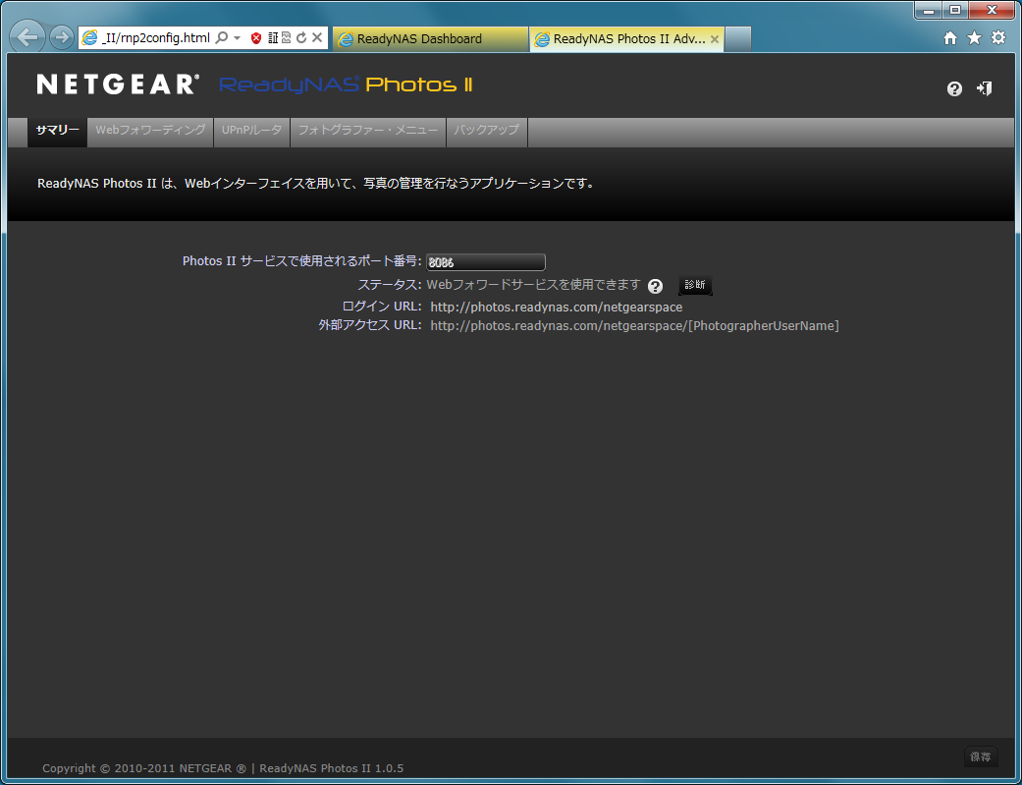Open the favorites star icon

tap(974, 38)
